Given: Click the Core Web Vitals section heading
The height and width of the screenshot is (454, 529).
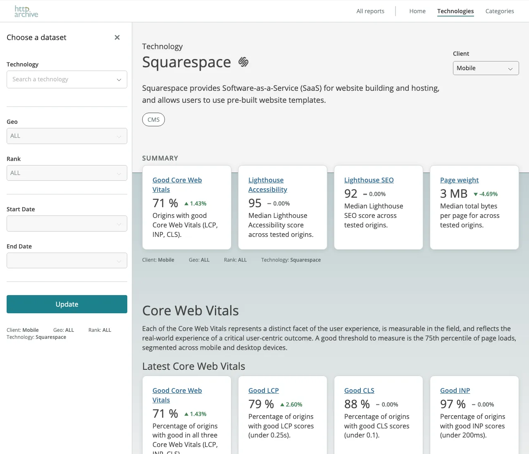Looking at the screenshot, I should [191, 310].
